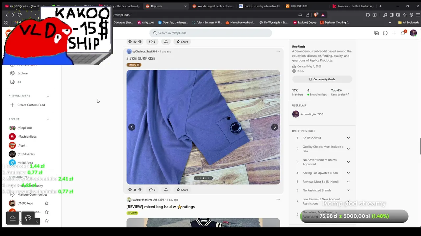Image resolution: width=421 pixels, height=236 pixels.
Task: Open u/Obvious_Tax1514 profile link
Action: tap(145, 51)
